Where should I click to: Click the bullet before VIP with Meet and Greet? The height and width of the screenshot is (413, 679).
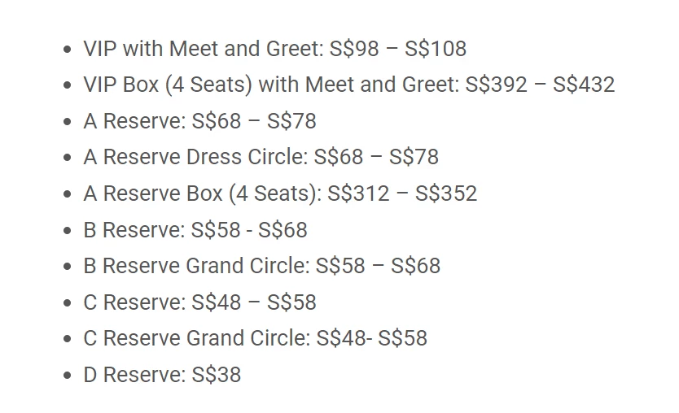coord(67,50)
